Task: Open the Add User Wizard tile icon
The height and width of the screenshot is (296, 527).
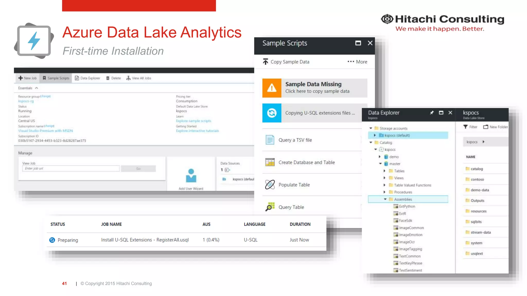Action: (x=191, y=175)
